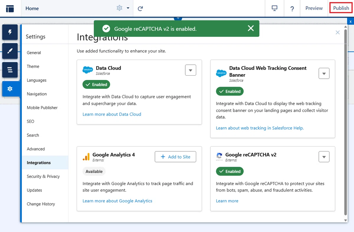The height and width of the screenshot is (232, 354).
Task: Click the Home page properties gear icon
Action: point(119,8)
